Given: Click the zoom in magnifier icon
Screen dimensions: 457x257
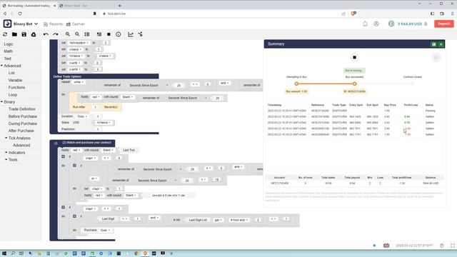Looking at the screenshot, I should click(x=68, y=34).
